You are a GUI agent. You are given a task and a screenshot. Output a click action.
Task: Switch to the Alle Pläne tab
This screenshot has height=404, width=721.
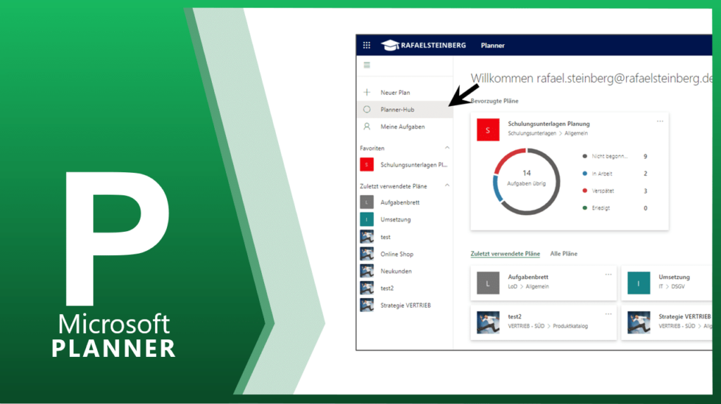[563, 254]
